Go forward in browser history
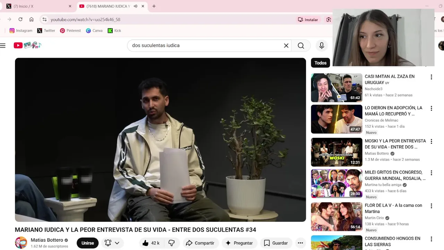 pyautogui.click(x=9, y=19)
